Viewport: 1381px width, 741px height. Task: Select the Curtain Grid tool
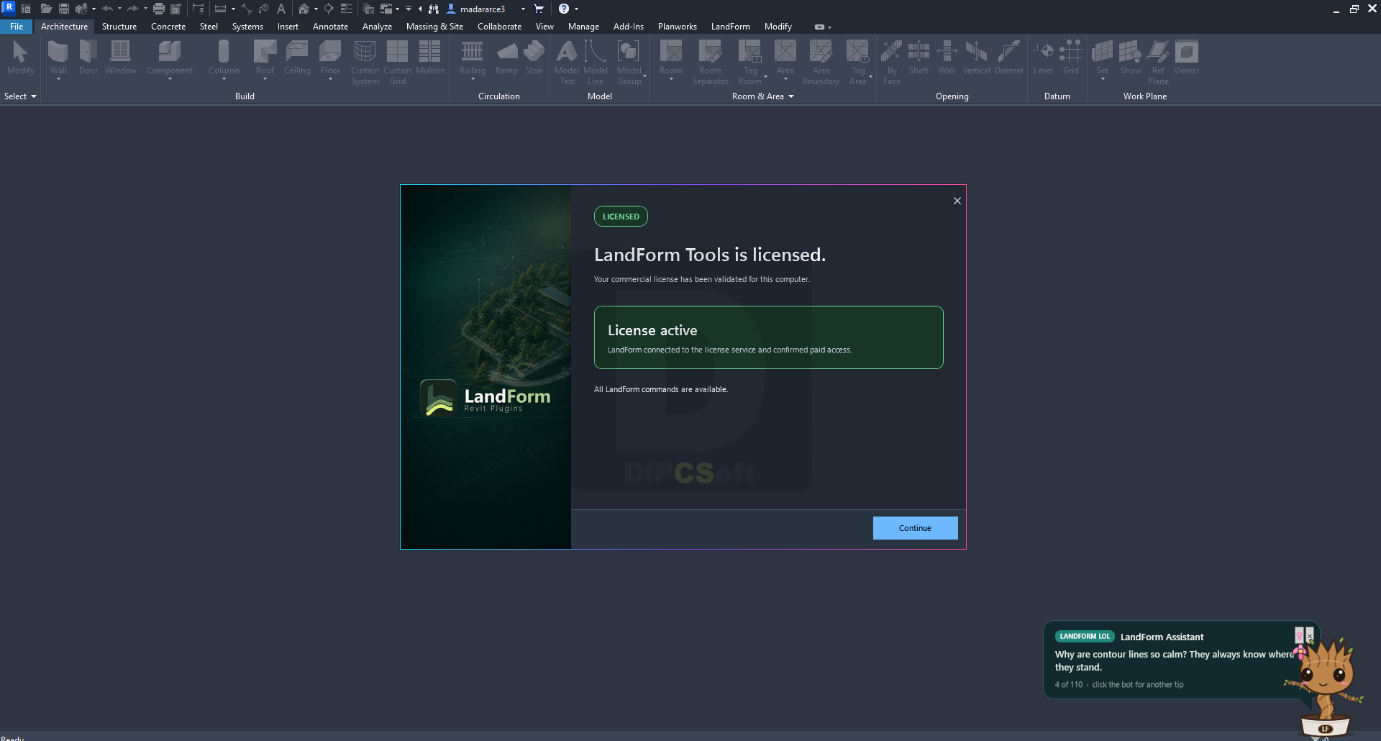397,62
